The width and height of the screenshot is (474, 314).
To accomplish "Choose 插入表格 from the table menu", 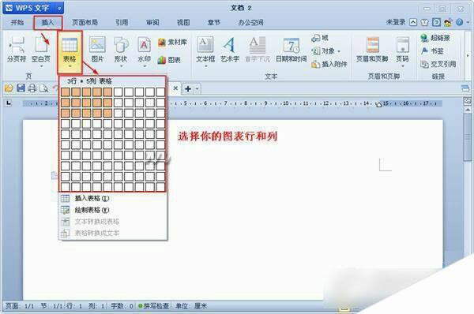I will (x=113, y=198).
